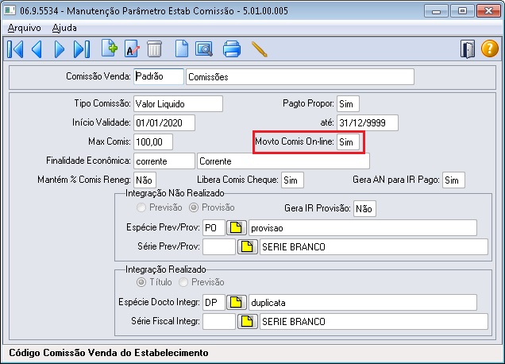The width and height of the screenshot is (505, 364).
Task: Click the 'SERIE BRANCO' field under Integração Realizado
Action: point(374,321)
